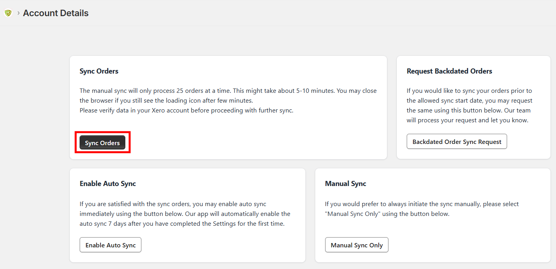The width and height of the screenshot is (556, 269).
Task: Click the Request Backdated Orders heading
Action: [449, 71]
